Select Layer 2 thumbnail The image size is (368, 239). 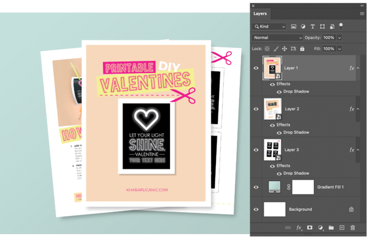[272, 109]
